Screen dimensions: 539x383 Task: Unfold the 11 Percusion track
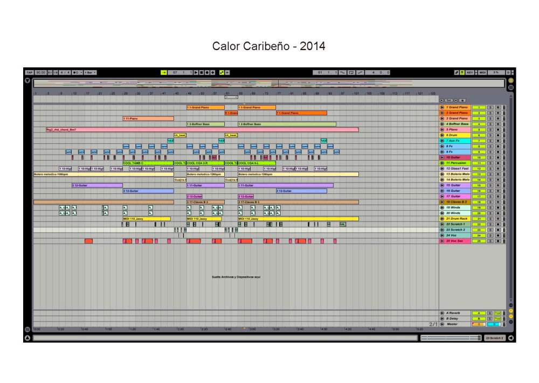[x=443, y=163]
